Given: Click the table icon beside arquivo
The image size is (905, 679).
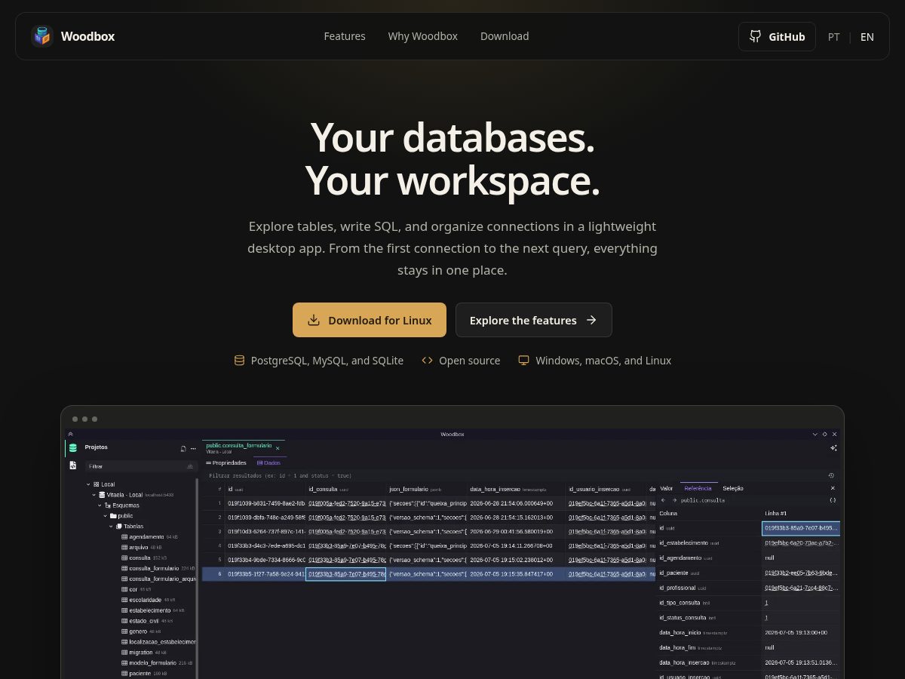Looking at the screenshot, I should point(124,547).
